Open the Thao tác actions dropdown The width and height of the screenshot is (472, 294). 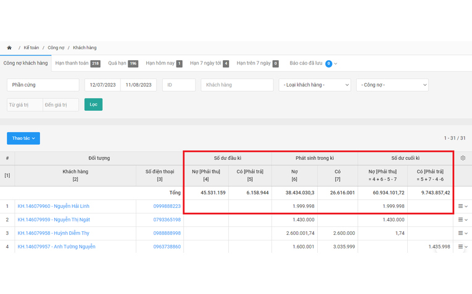[x=23, y=138]
